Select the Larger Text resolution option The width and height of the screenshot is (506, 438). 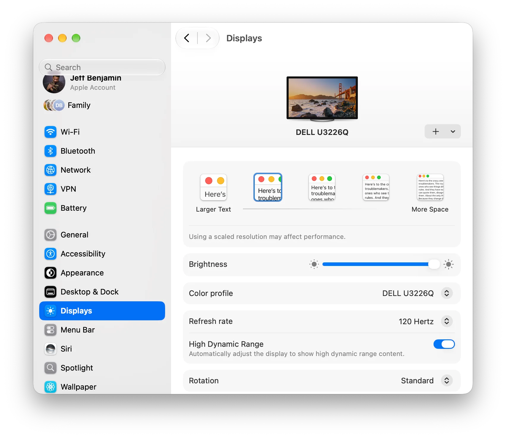(x=214, y=187)
